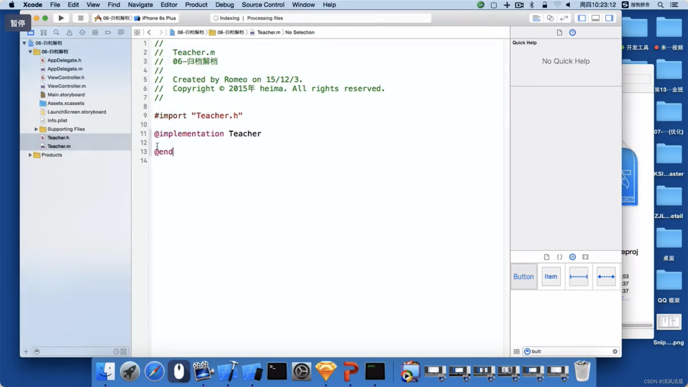Select Teacher.h file in navigator

57,137
